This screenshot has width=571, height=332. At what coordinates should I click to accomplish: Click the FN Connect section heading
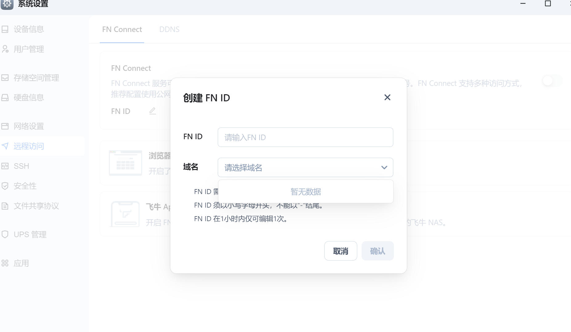click(x=131, y=68)
